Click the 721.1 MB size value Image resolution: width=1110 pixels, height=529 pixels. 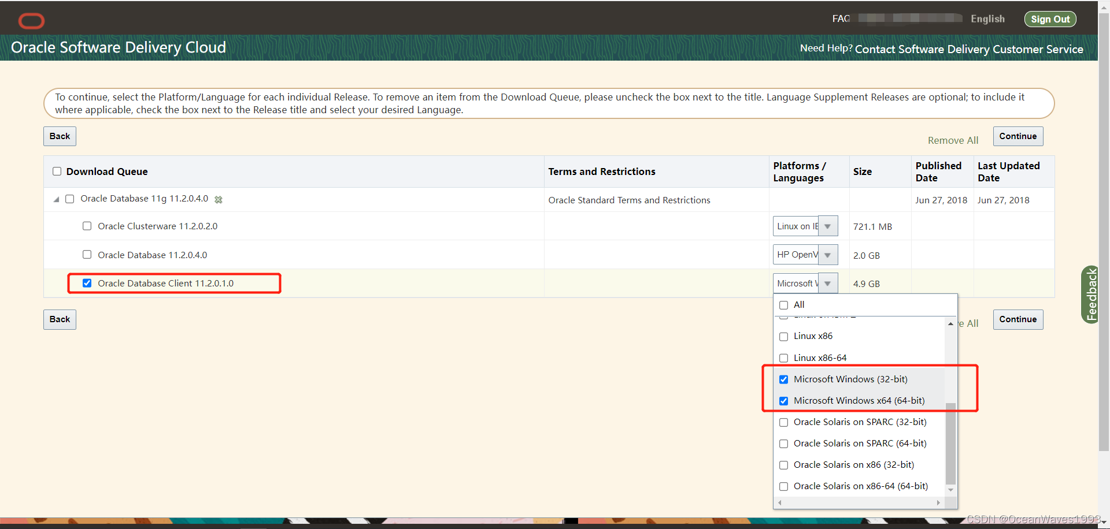[x=872, y=226]
